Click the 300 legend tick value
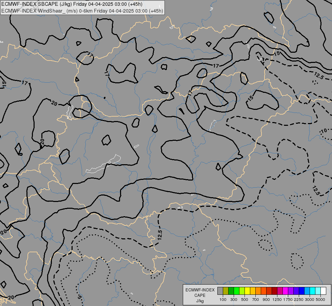Screen dimensions: 332x306 click(x=234, y=300)
